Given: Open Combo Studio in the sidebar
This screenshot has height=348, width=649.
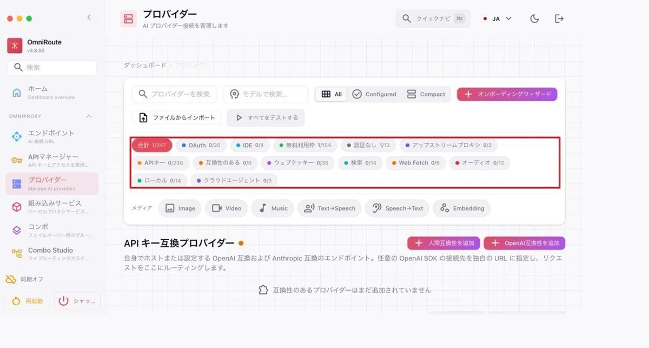Looking at the screenshot, I should pyautogui.click(x=52, y=253).
